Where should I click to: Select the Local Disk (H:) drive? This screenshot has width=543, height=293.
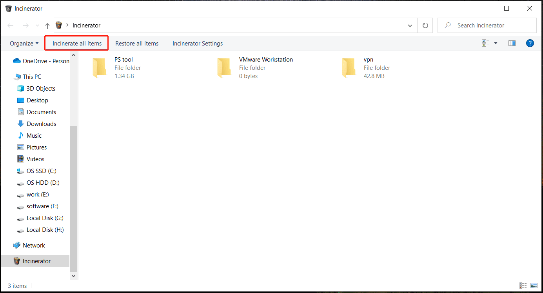pos(40,230)
